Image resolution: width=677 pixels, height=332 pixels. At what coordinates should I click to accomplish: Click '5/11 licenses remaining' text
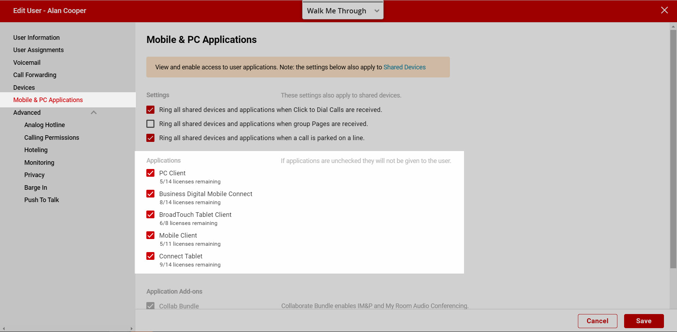(x=190, y=244)
